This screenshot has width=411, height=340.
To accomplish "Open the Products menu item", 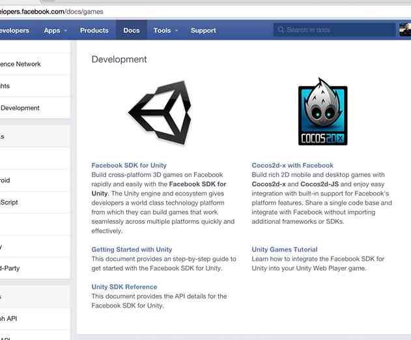I will (94, 31).
